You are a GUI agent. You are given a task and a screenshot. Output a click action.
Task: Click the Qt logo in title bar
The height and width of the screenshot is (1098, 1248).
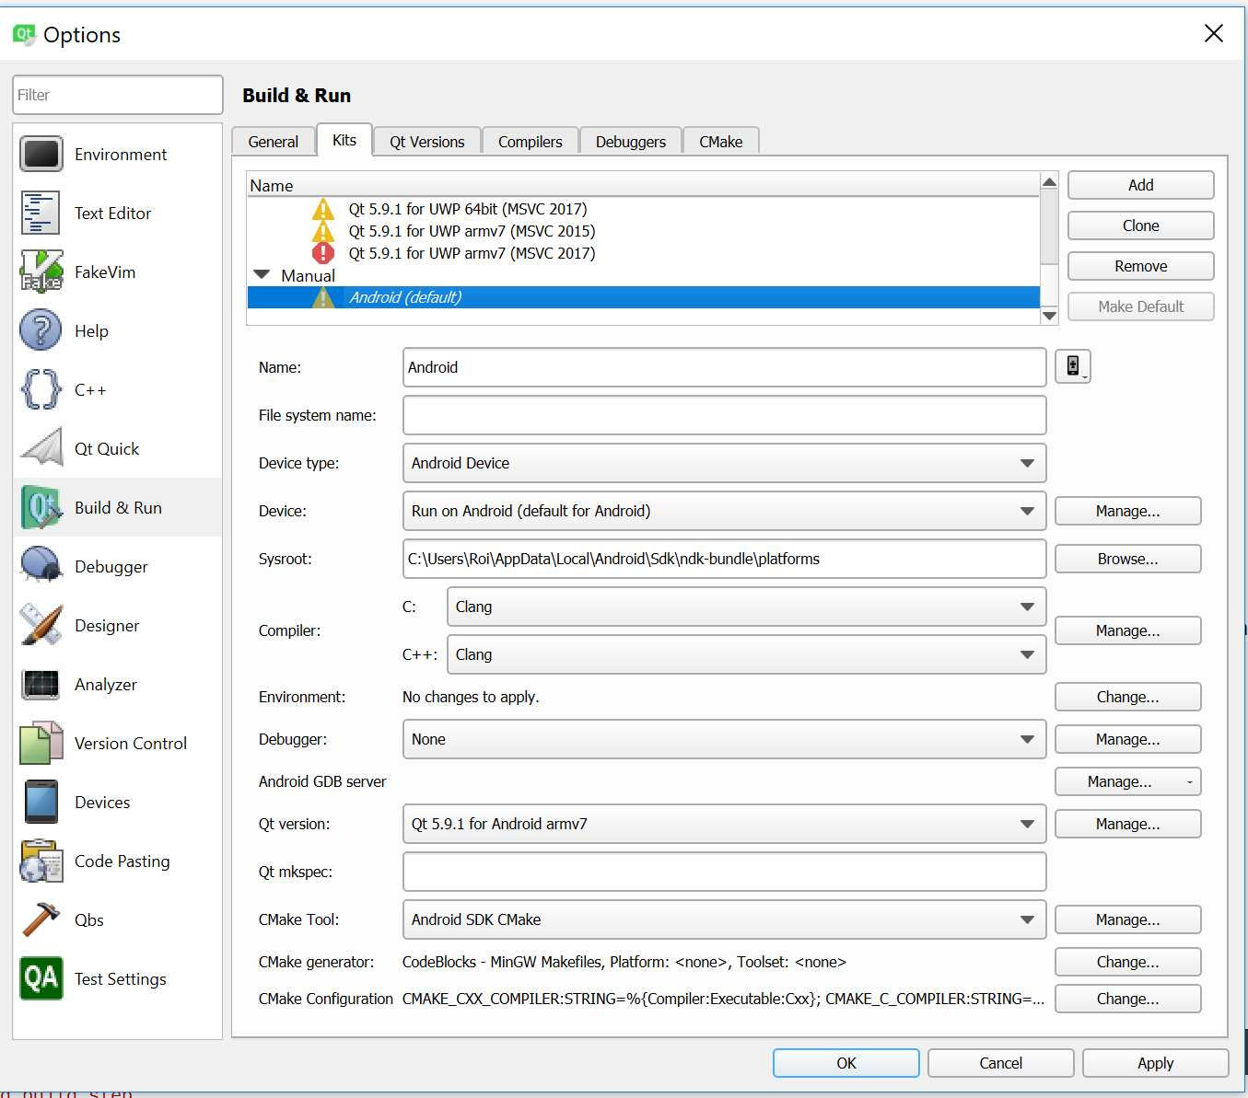point(24,35)
